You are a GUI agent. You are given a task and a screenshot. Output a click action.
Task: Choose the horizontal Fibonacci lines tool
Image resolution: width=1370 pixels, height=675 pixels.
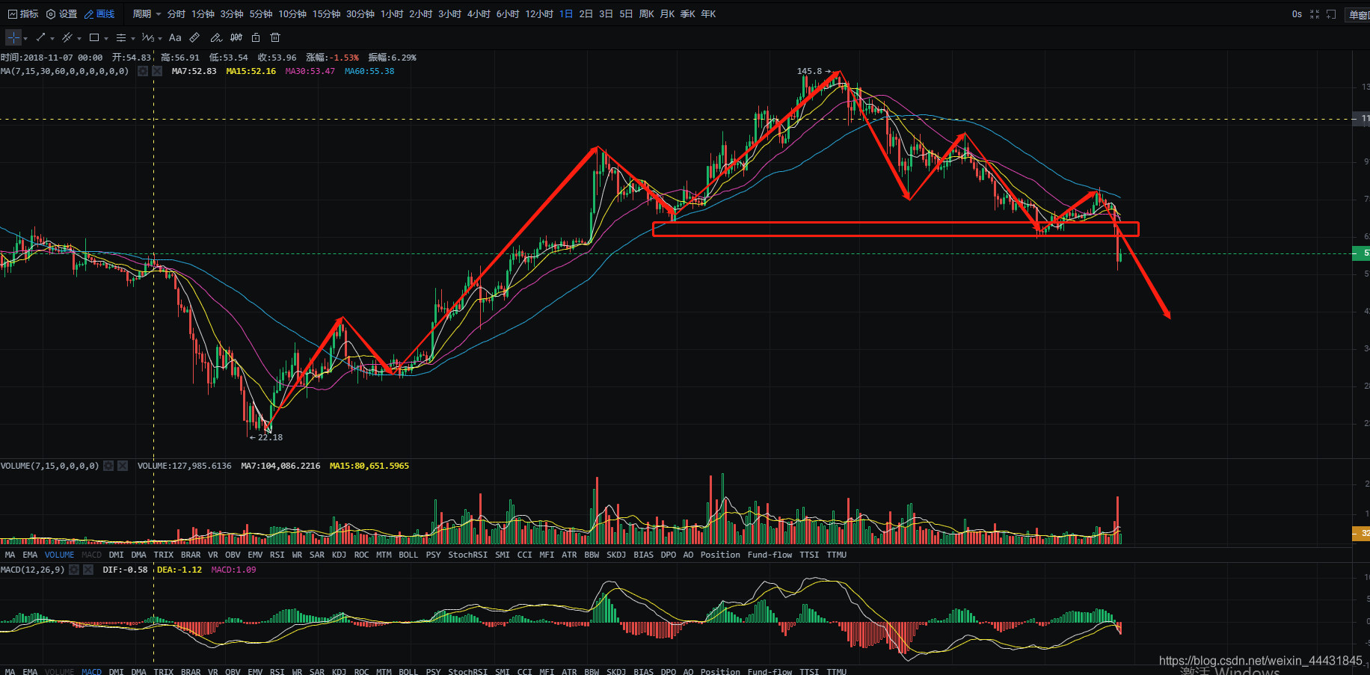(x=121, y=37)
